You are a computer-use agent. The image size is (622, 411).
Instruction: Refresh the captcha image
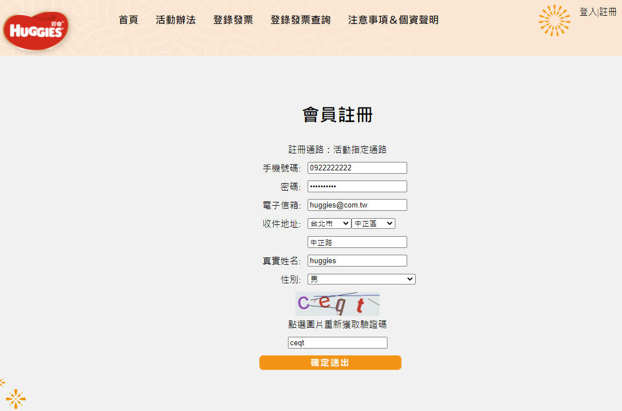[x=337, y=304]
